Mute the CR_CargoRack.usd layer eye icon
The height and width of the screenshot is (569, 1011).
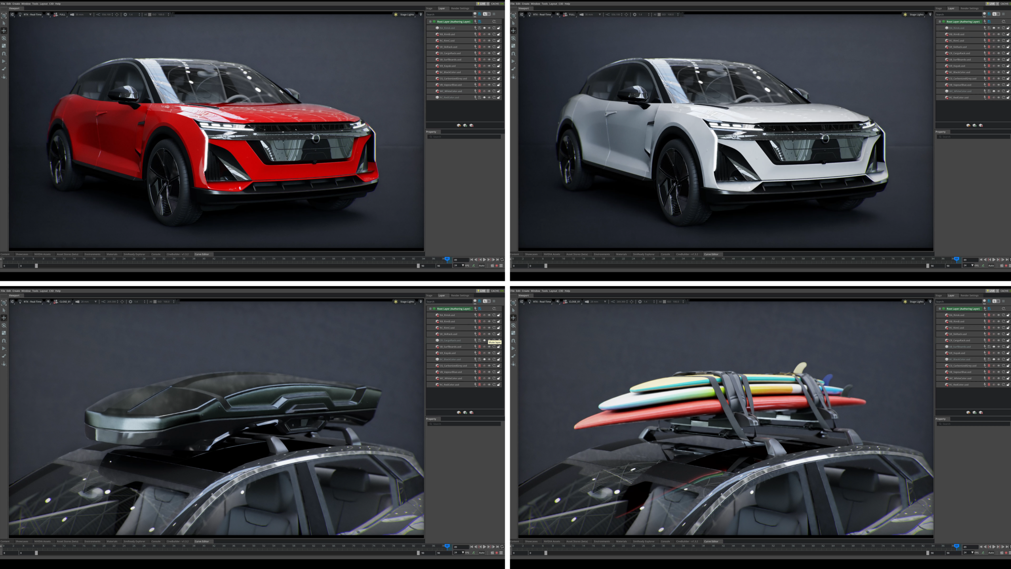(485, 53)
